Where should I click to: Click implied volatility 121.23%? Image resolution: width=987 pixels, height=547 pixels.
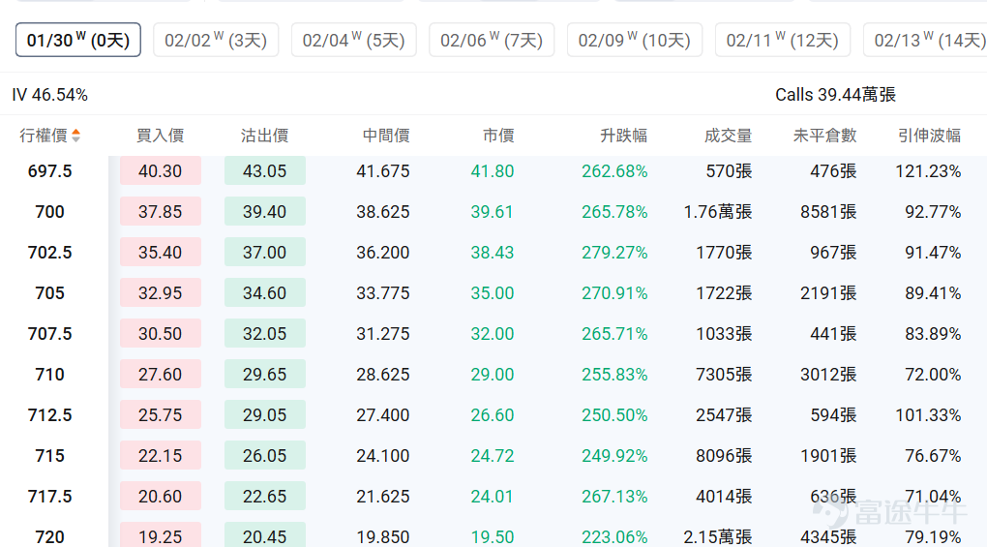pyautogui.click(x=929, y=171)
